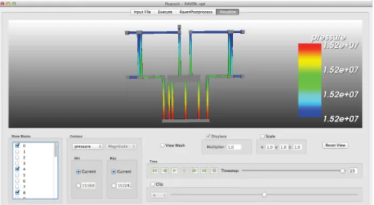This screenshot has height=205, width=374.
Task: Jump to the first timestep
Action: pos(155,171)
